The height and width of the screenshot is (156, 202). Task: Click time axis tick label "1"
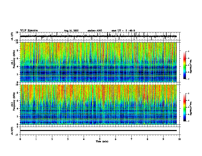(36, 139)
